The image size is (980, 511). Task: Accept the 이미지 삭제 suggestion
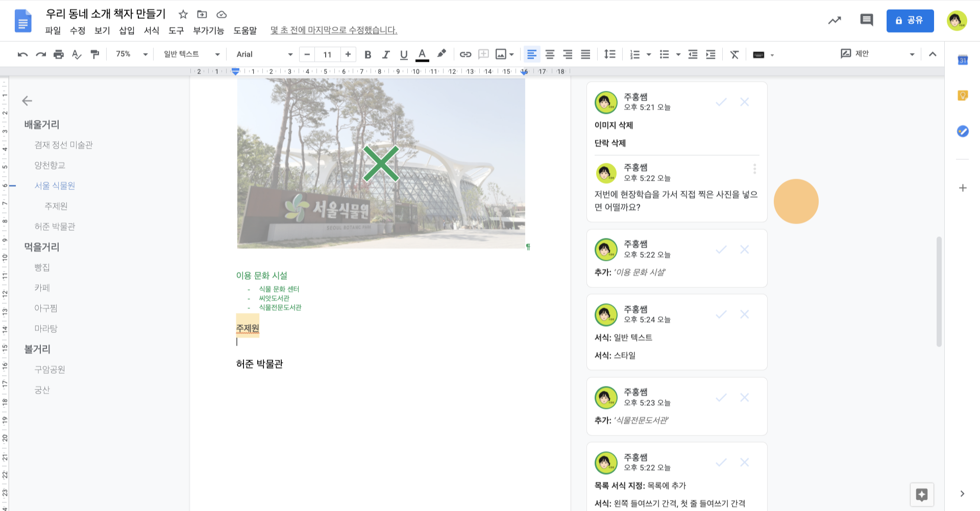coord(721,102)
